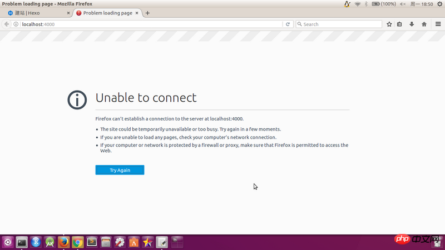Click the colorful star launcher icon

[148, 242]
